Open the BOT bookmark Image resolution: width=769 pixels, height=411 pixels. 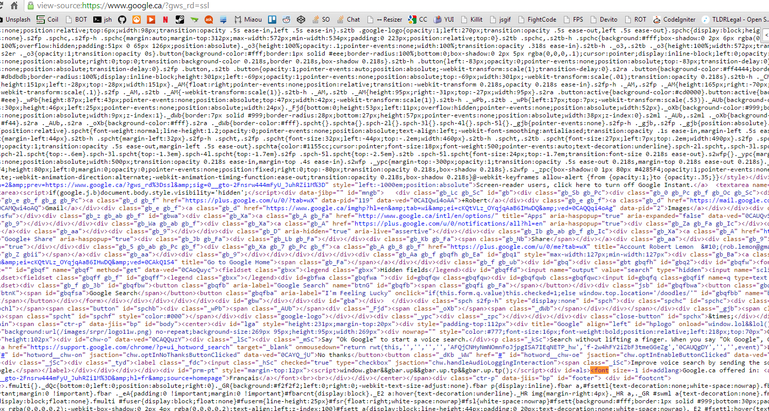pyautogui.click(x=76, y=20)
